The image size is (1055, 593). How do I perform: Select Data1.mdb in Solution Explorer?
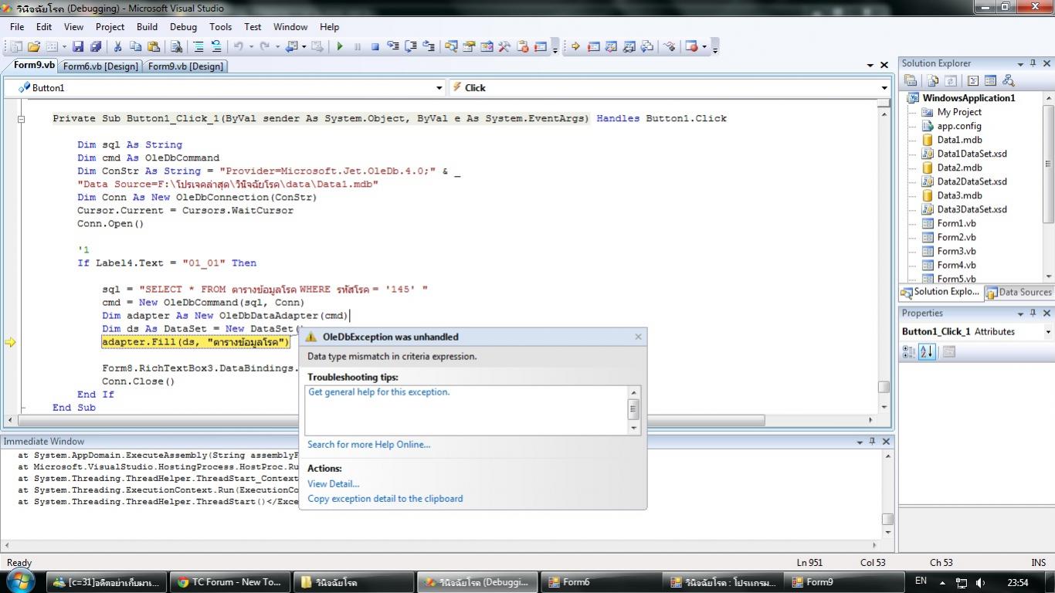pyautogui.click(x=959, y=140)
